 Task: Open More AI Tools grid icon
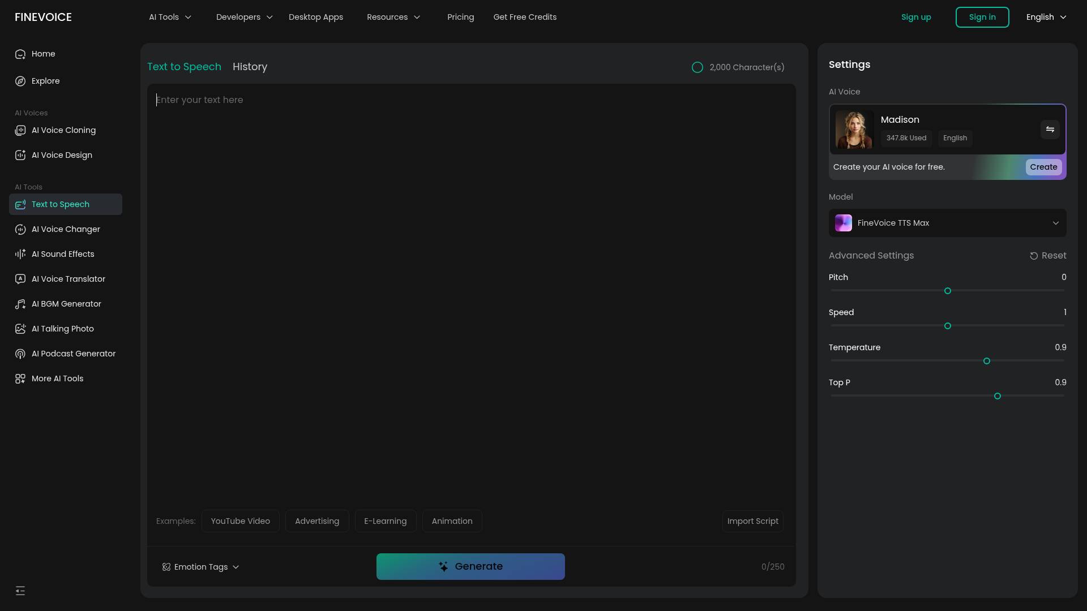pos(20,379)
